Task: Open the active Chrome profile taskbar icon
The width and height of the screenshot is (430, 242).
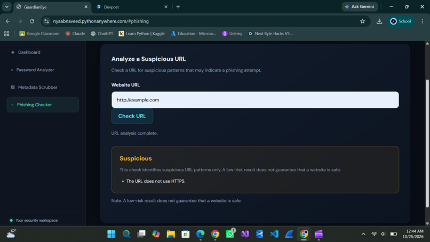Action: [x=304, y=234]
